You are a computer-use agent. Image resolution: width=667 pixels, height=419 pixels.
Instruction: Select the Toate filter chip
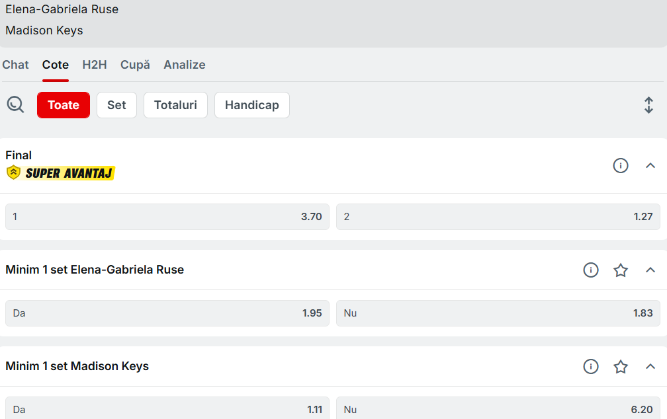click(x=64, y=105)
